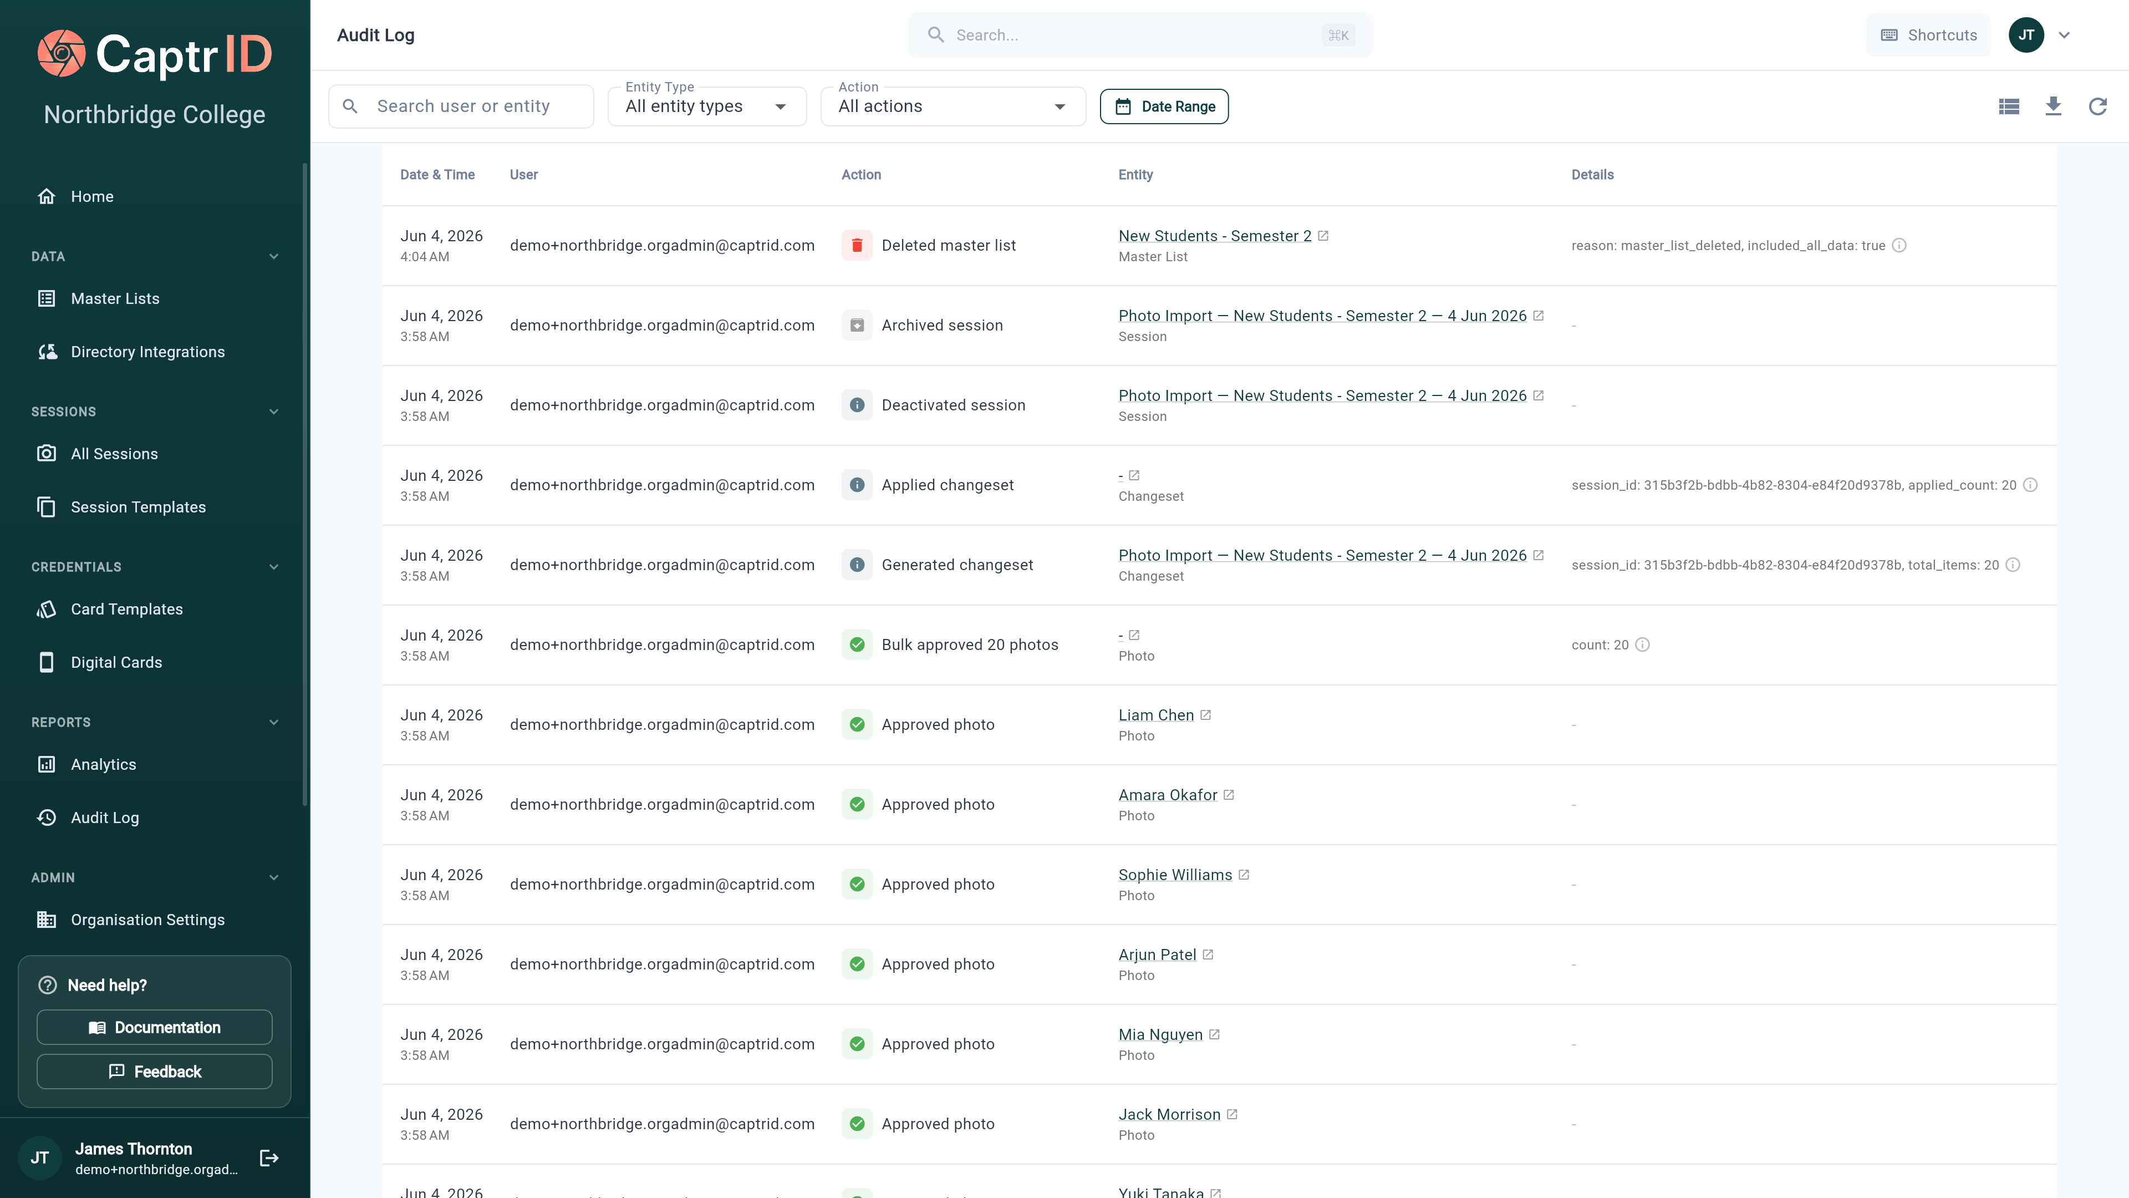Show info for count: 20 details
Image resolution: width=2129 pixels, height=1198 pixels.
(1642, 645)
